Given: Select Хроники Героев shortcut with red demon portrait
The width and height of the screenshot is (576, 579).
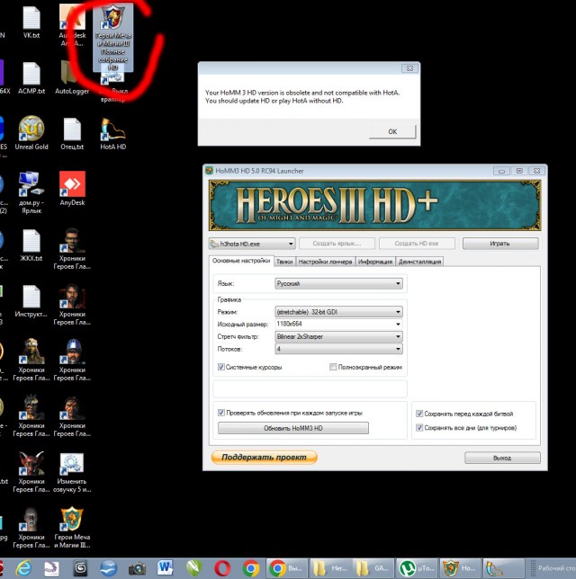Looking at the screenshot, I should click(31, 473).
